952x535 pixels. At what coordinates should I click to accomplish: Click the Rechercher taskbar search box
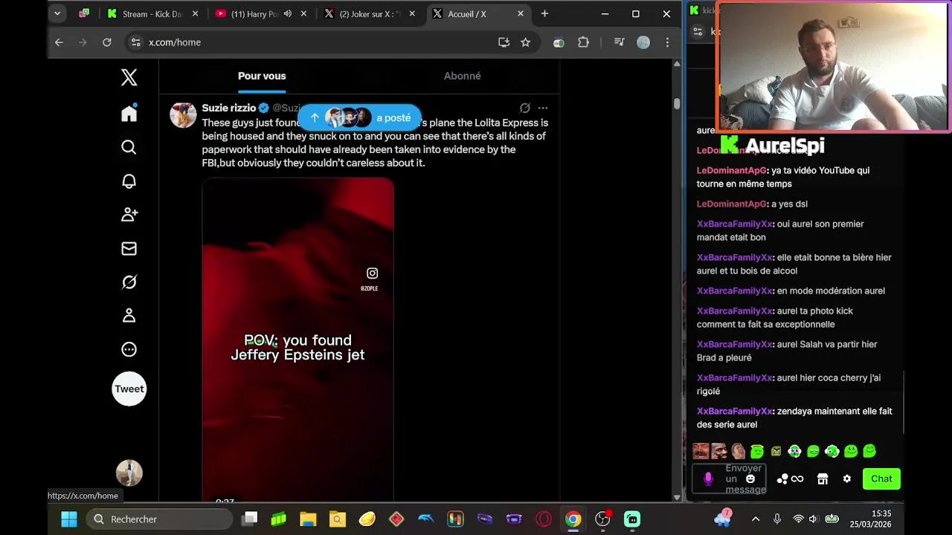tap(160, 519)
